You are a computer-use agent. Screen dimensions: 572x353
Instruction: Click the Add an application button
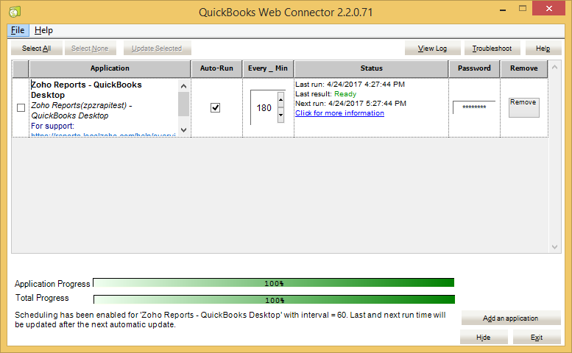pos(511,318)
